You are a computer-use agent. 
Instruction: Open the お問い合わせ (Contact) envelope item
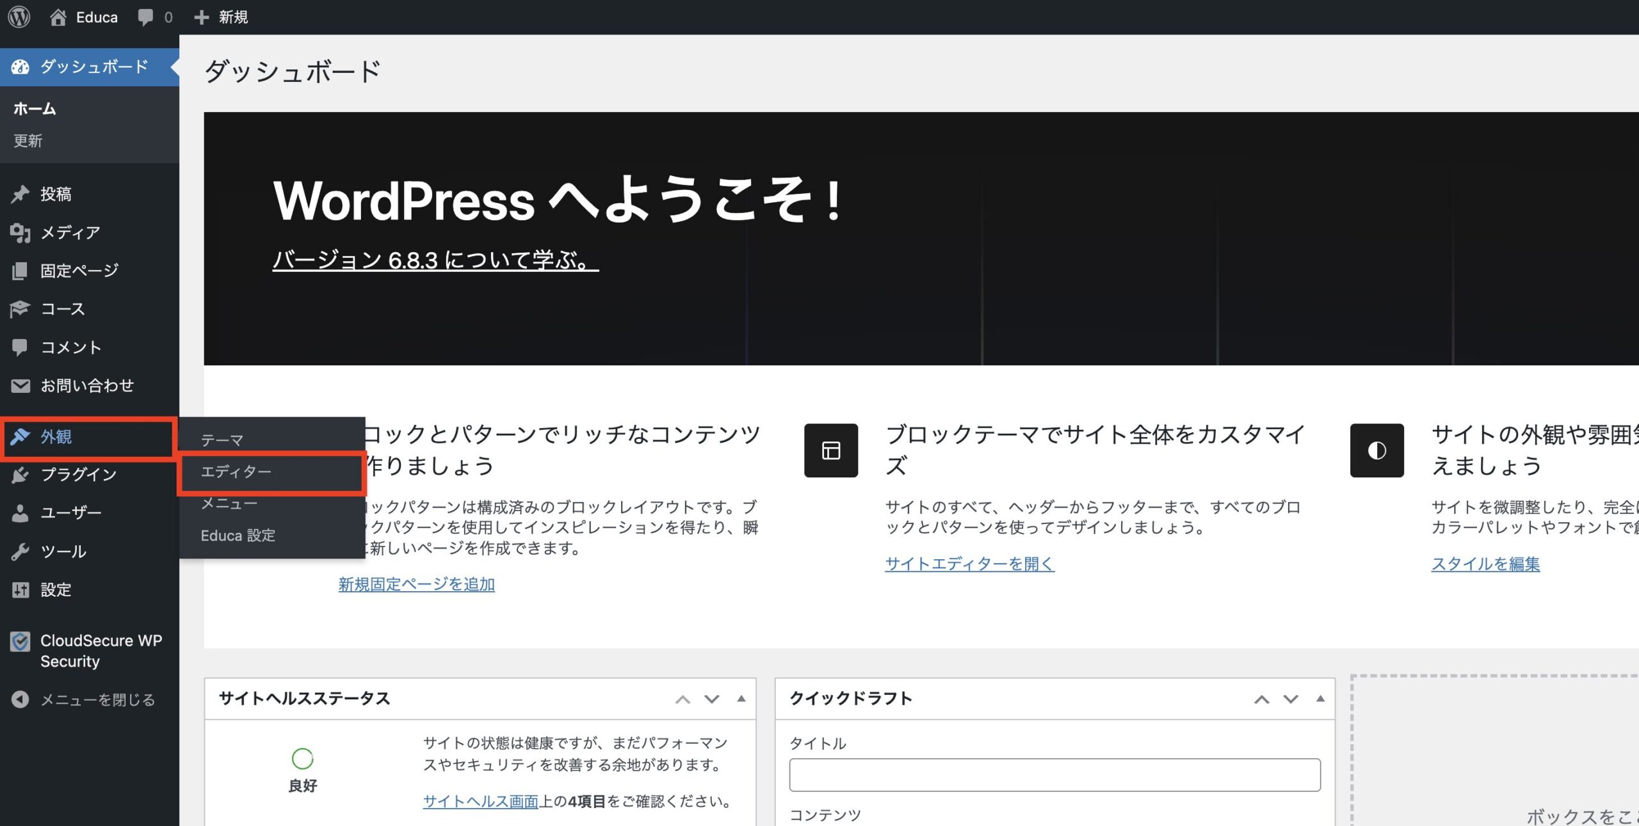click(x=86, y=385)
